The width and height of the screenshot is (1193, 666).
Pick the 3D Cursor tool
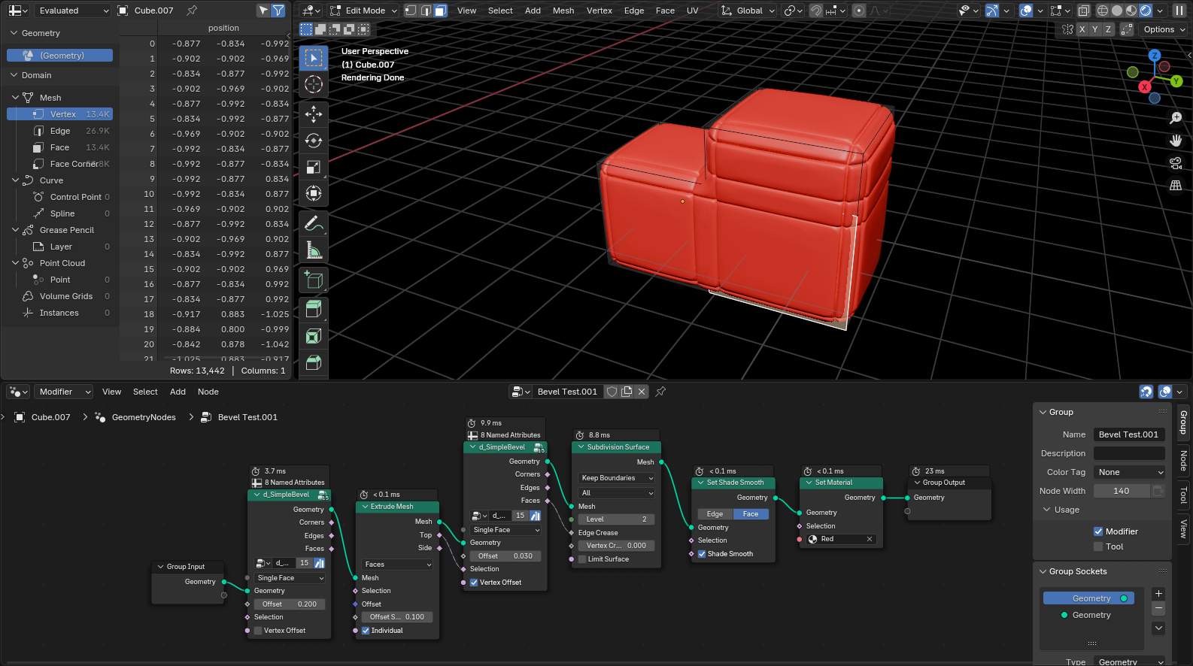tap(314, 84)
